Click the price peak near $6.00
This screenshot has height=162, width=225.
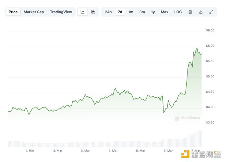197,48
